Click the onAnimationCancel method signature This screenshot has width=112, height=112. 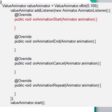tap(58, 63)
